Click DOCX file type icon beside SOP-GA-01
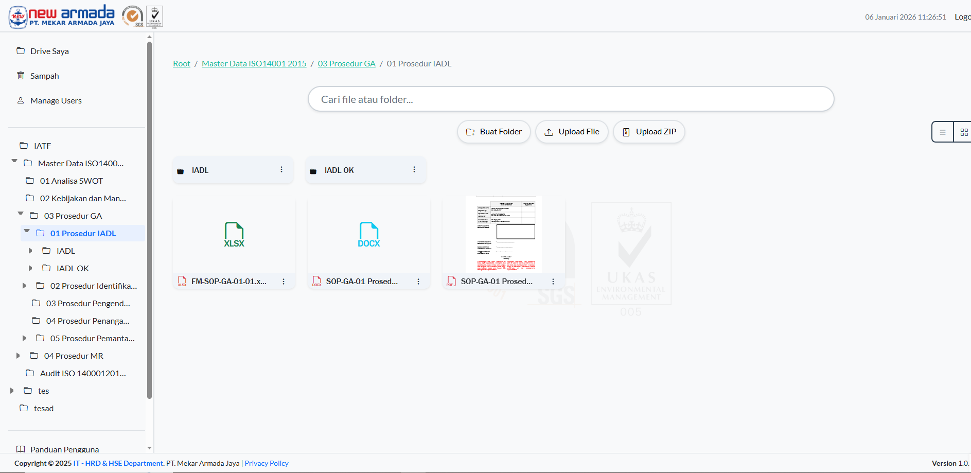This screenshot has width=971, height=473. click(x=317, y=281)
